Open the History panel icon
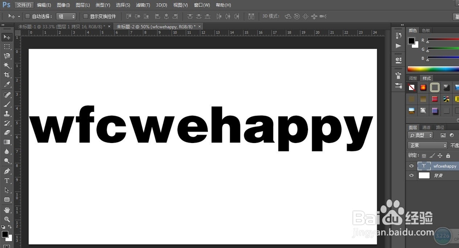The height and width of the screenshot is (248, 459). pyautogui.click(x=398, y=36)
